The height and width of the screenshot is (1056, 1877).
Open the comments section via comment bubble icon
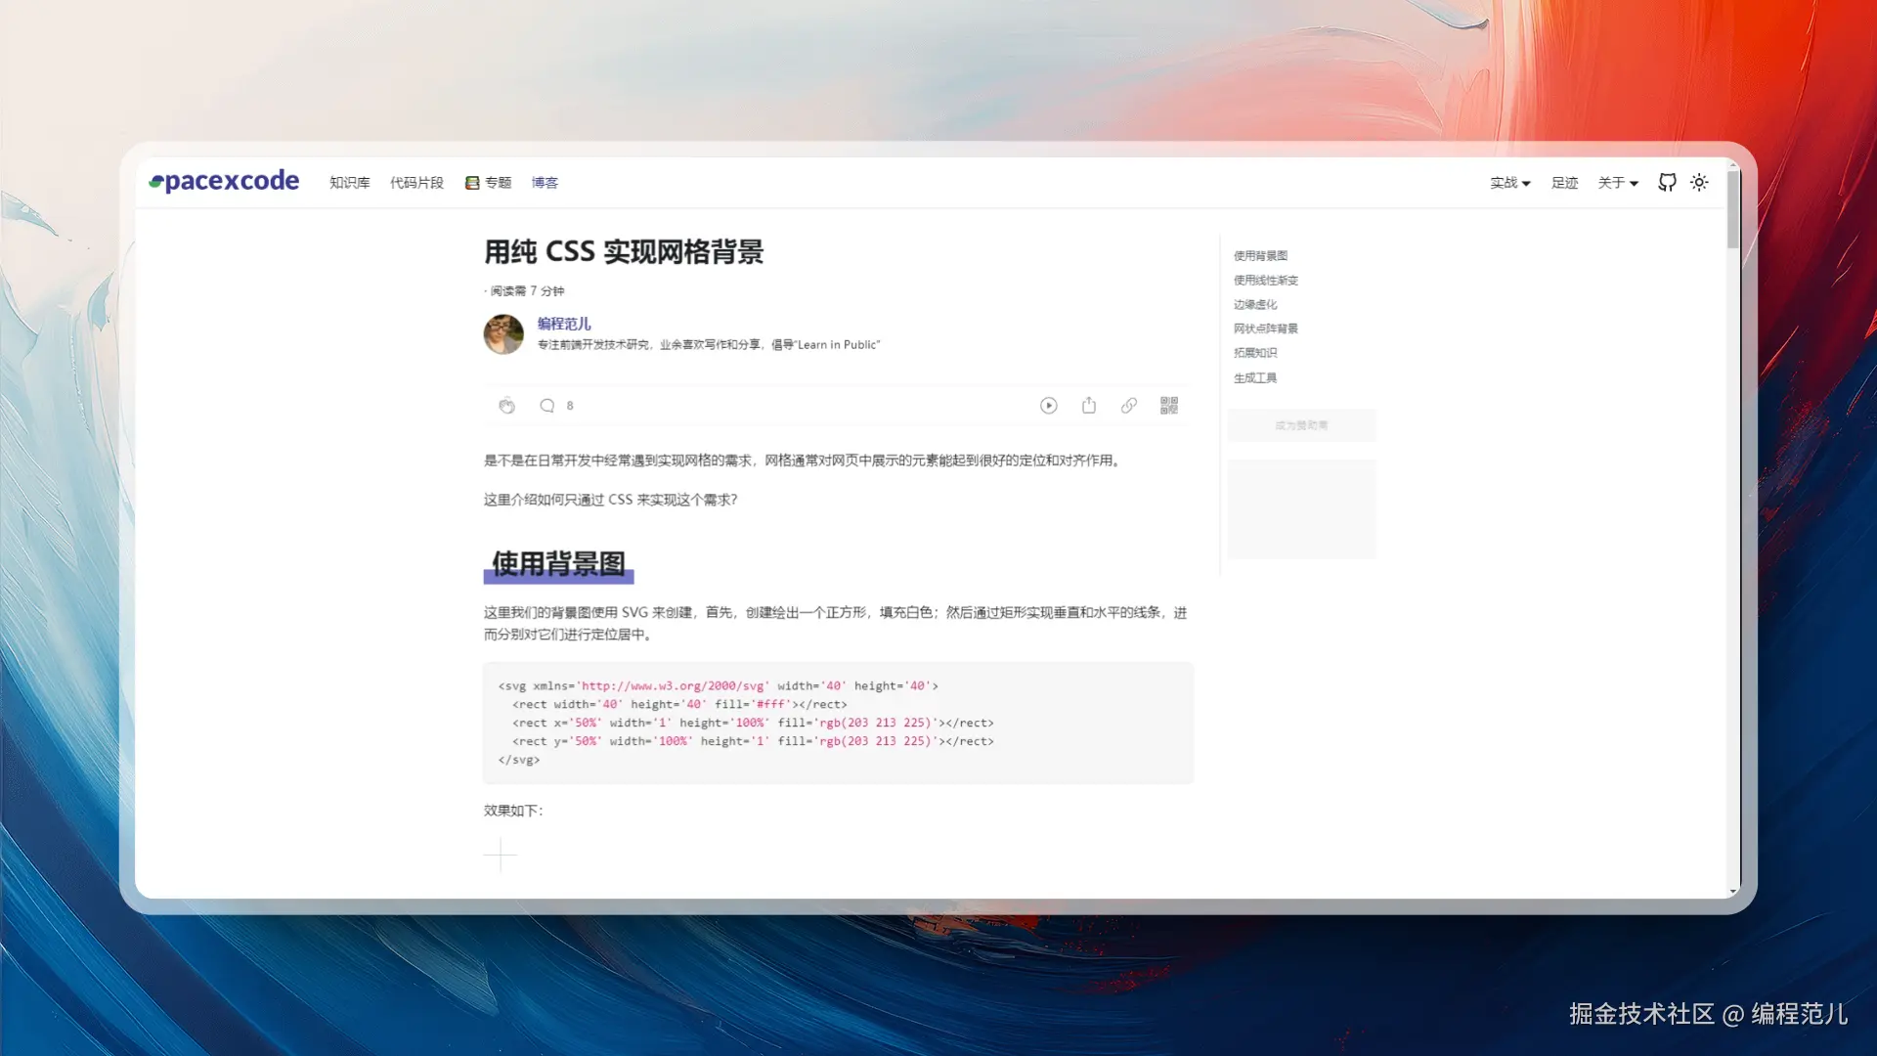click(x=547, y=405)
